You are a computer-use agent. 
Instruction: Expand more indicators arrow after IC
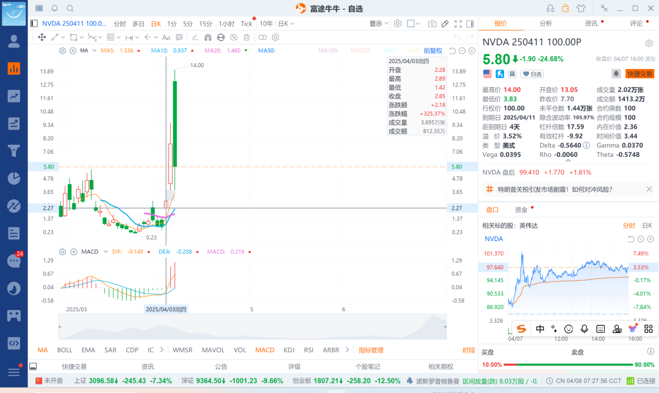pyautogui.click(x=161, y=350)
